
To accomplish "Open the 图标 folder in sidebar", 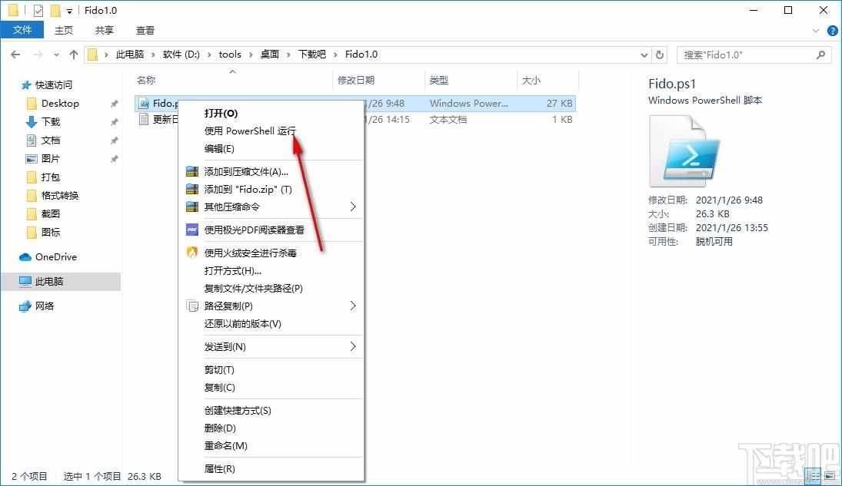I will tap(51, 232).
